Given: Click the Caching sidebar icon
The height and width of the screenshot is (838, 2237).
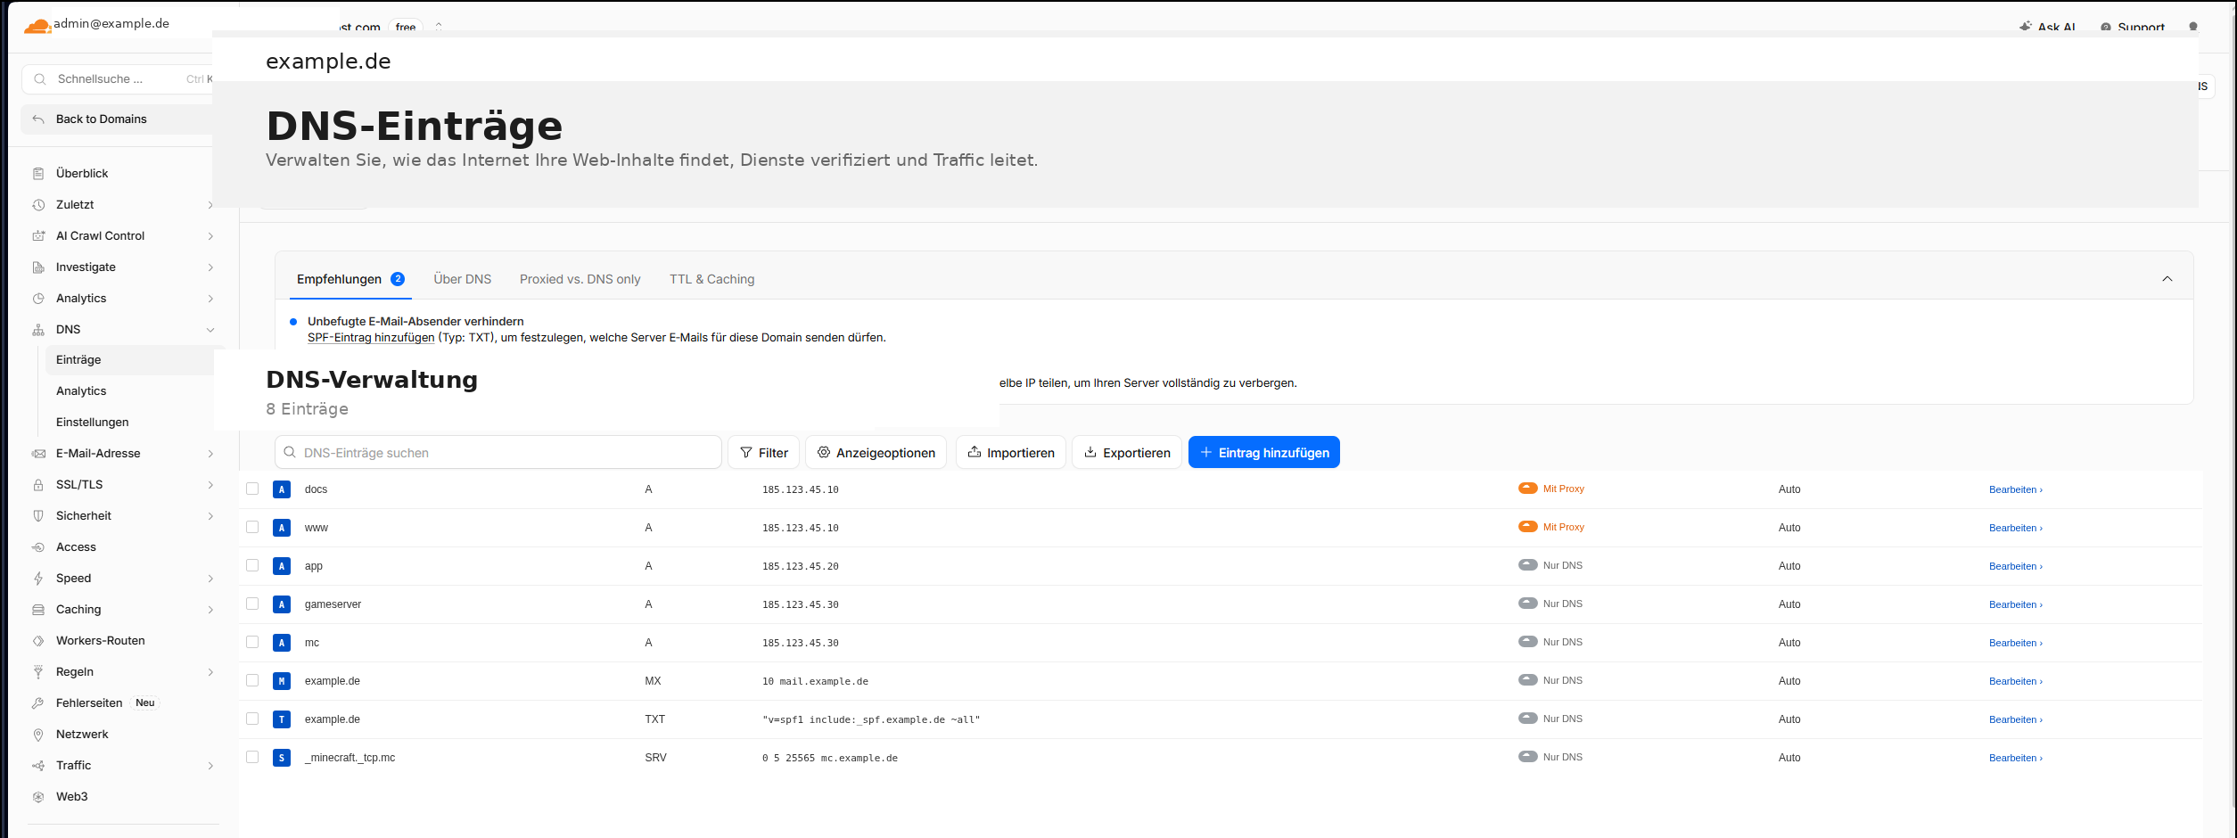Looking at the screenshot, I should (x=38, y=610).
